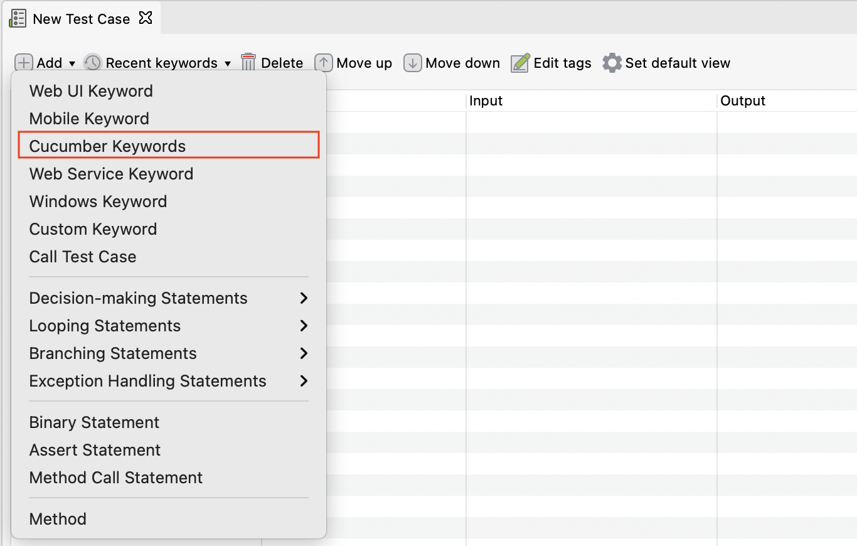Click the Move down arrow icon
Image resolution: width=857 pixels, height=546 pixels.
click(x=413, y=63)
